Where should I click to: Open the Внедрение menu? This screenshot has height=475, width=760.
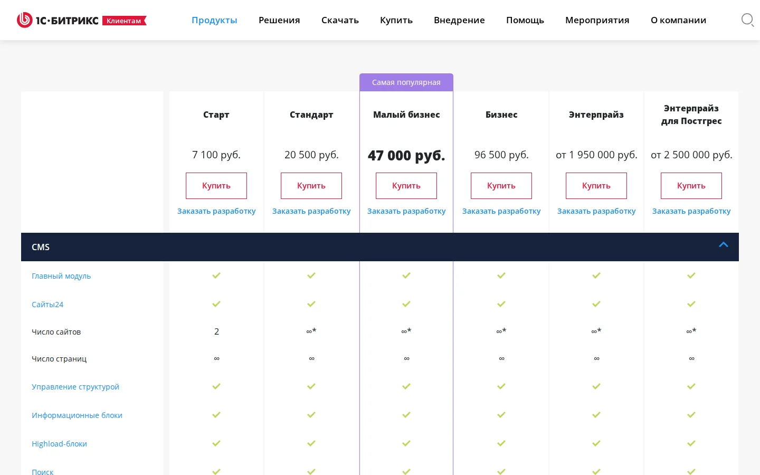459,20
